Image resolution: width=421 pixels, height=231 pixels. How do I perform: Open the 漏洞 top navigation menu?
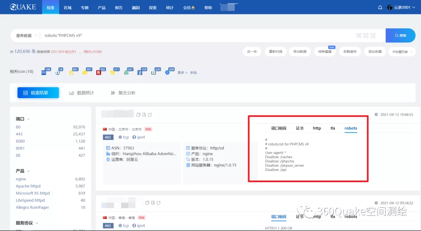(x=136, y=7)
